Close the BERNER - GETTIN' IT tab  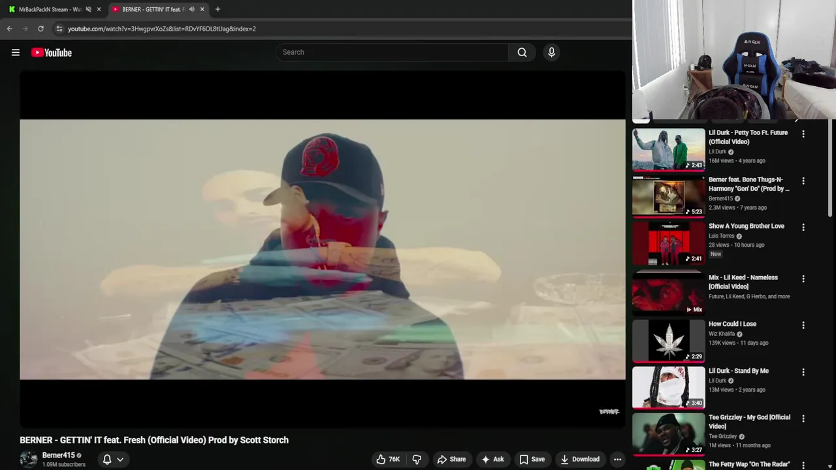(x=202, y=9)
